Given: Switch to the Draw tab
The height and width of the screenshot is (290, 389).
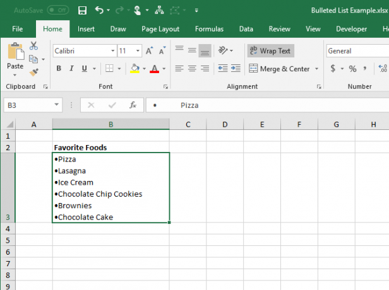Looking at the screenshot, I should [x=118, y=29].
